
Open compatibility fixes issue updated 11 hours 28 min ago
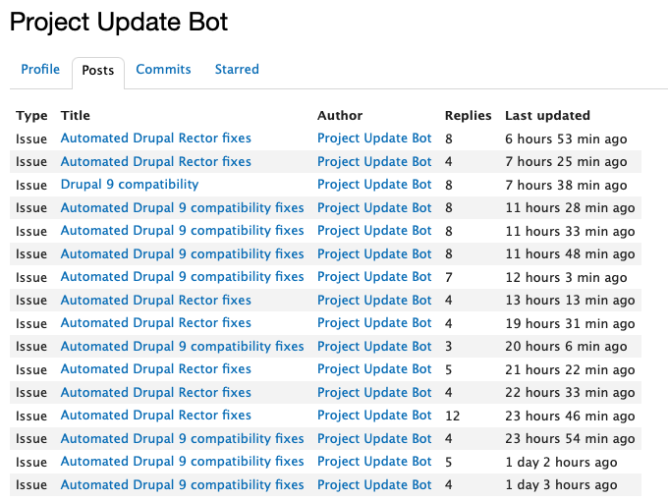[x=183, y=208]
